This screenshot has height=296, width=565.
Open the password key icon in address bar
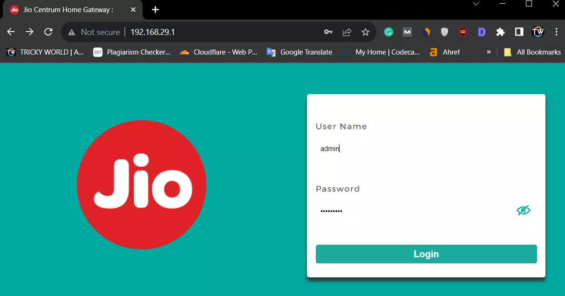pyautogui.click(x=328, y=32)
